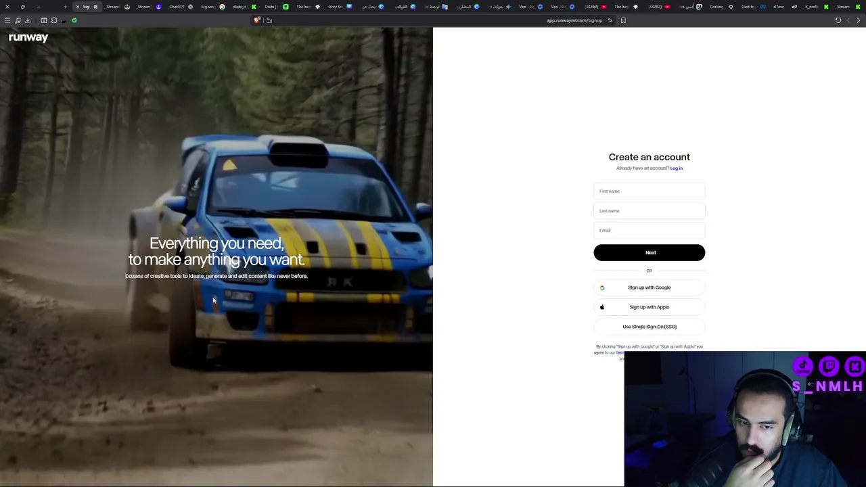Switch to the Grey Sc tab

click(340, 7)
